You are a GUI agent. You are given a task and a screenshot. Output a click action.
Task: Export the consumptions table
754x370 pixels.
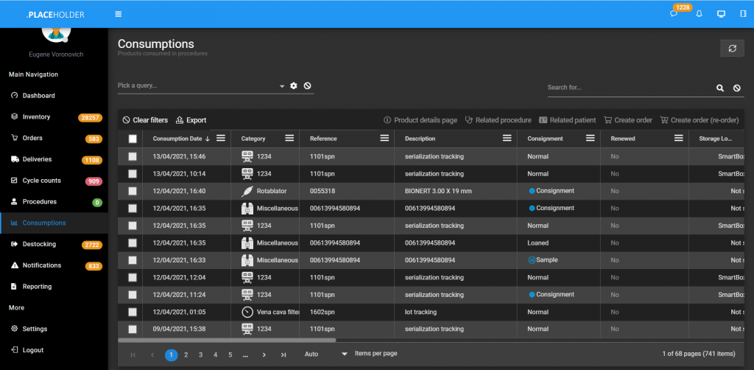point(191,120)
